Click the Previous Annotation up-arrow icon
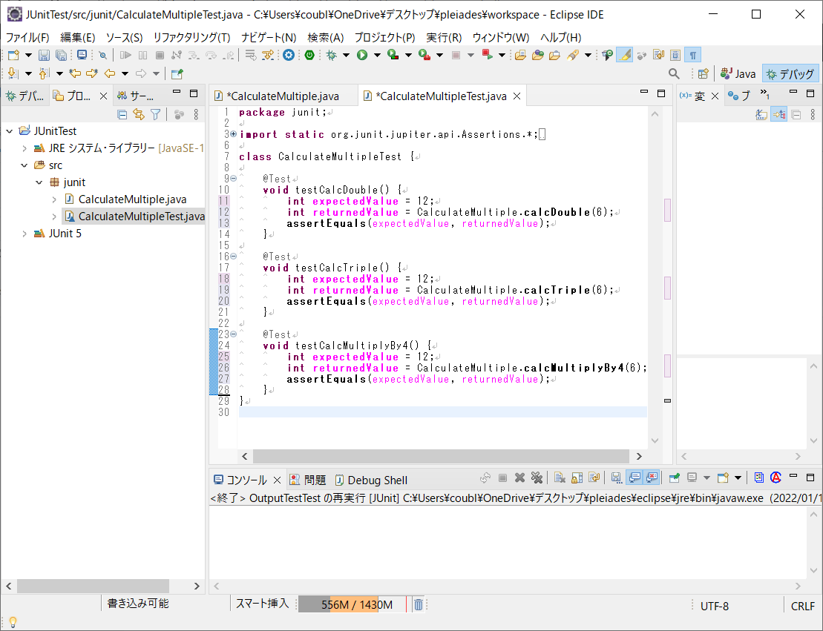This screenshot has height=631, width=823. tap(45, 73)
